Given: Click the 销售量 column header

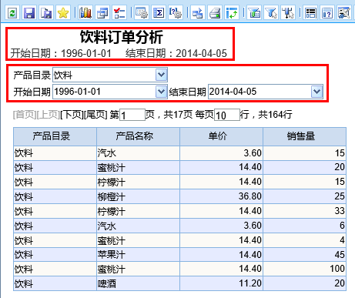Looking at the screenshot, I should [x=304, y=136].
